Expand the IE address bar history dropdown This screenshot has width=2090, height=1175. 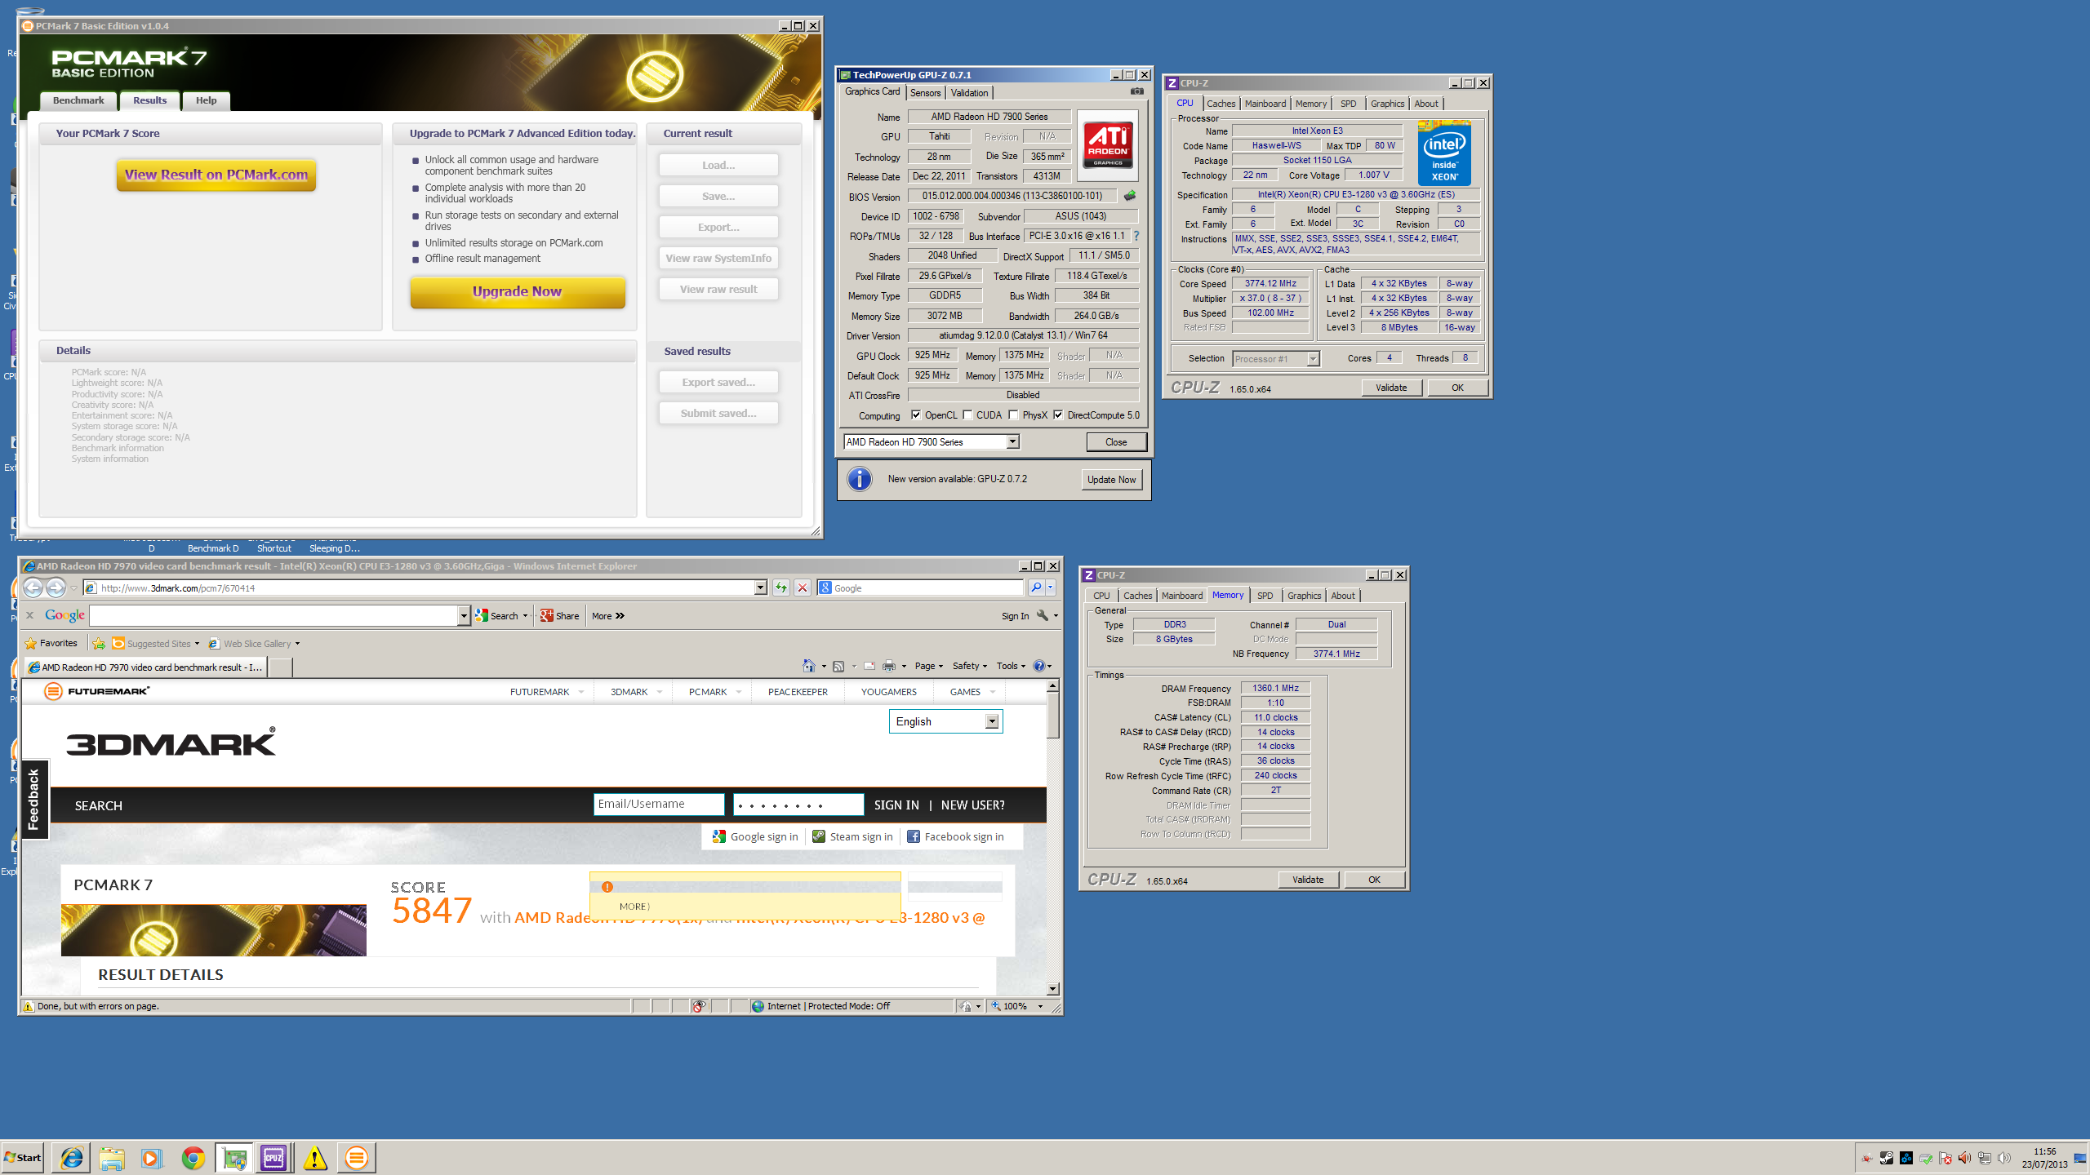point(760,587)
